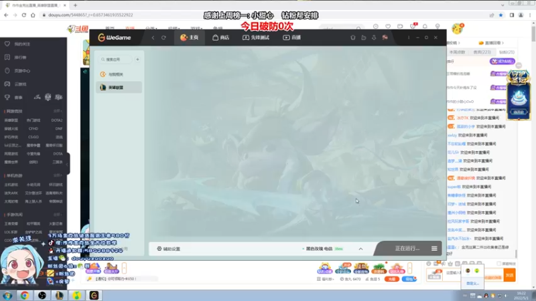
Task: Click the orange 充值 button
Action: [392, 279]
